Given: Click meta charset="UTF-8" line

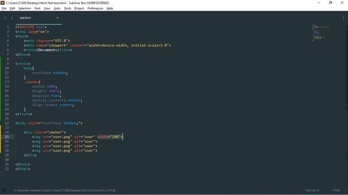Looking at the screenshot, I should click(47, 41).
